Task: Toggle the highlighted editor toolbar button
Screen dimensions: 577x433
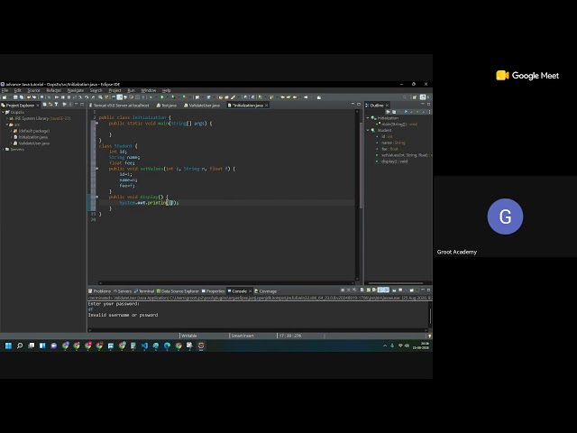Action: click(119, 97)
